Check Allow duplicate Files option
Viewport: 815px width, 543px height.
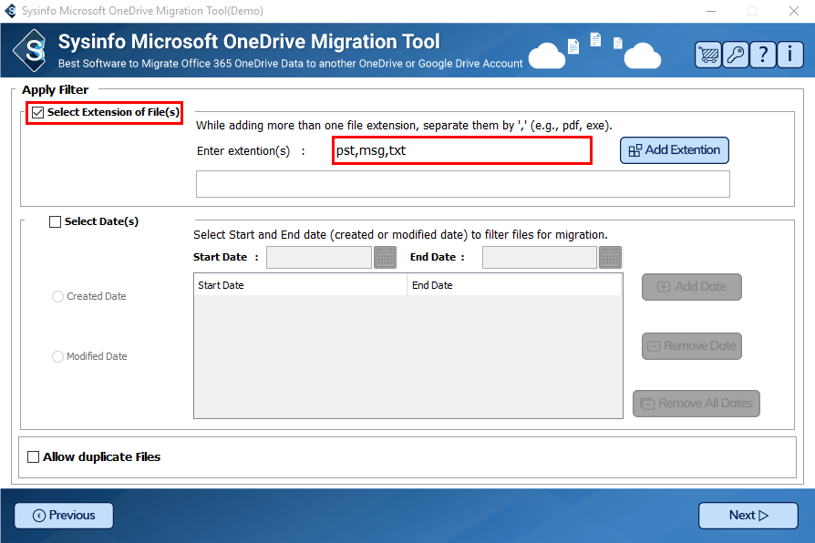tap(35, 457)
